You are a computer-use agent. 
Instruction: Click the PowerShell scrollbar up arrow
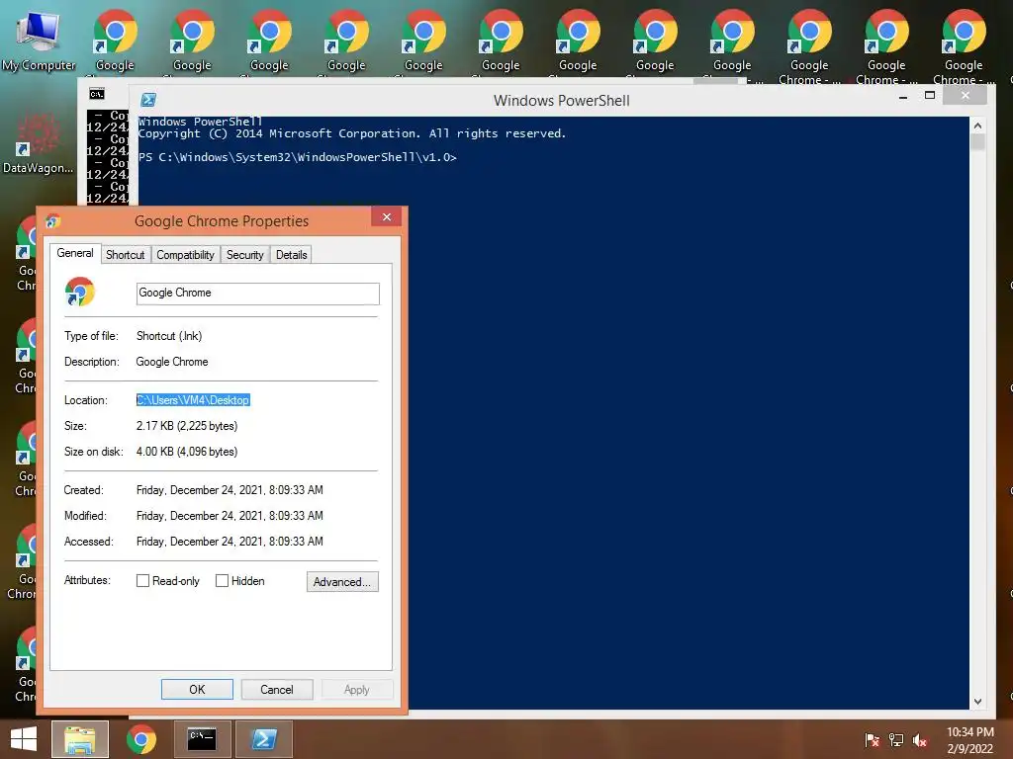(977, 126)
